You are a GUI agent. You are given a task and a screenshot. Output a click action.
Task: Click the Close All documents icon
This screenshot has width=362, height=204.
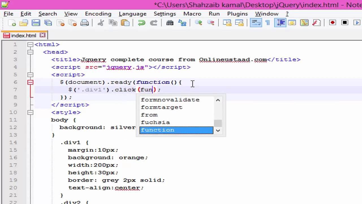[x=72, y=23]
